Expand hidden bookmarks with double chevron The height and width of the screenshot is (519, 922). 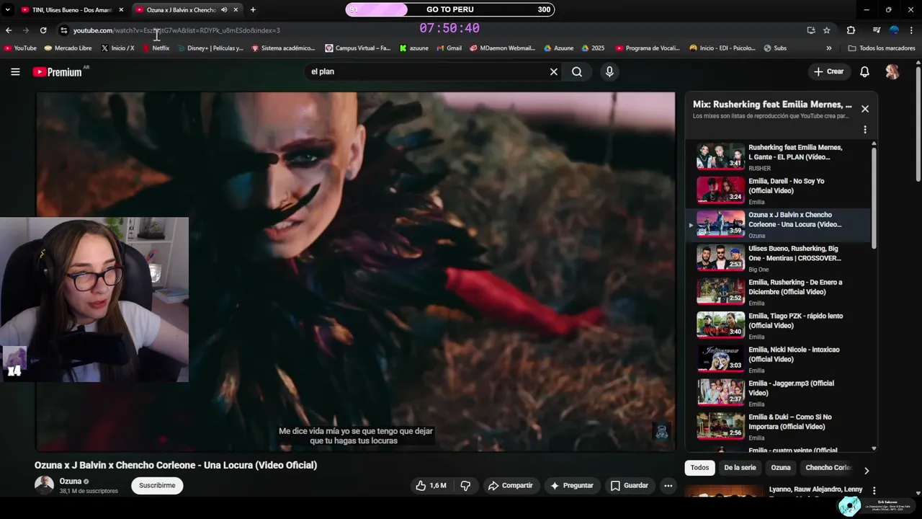828,48
